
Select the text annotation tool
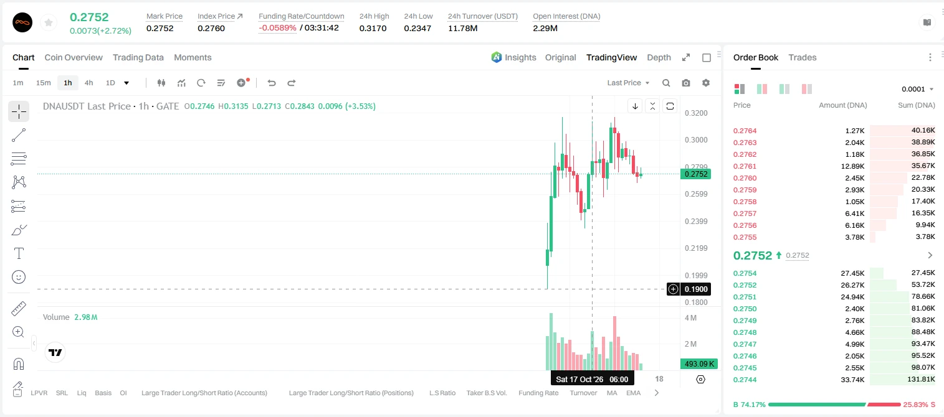[19, 253]
